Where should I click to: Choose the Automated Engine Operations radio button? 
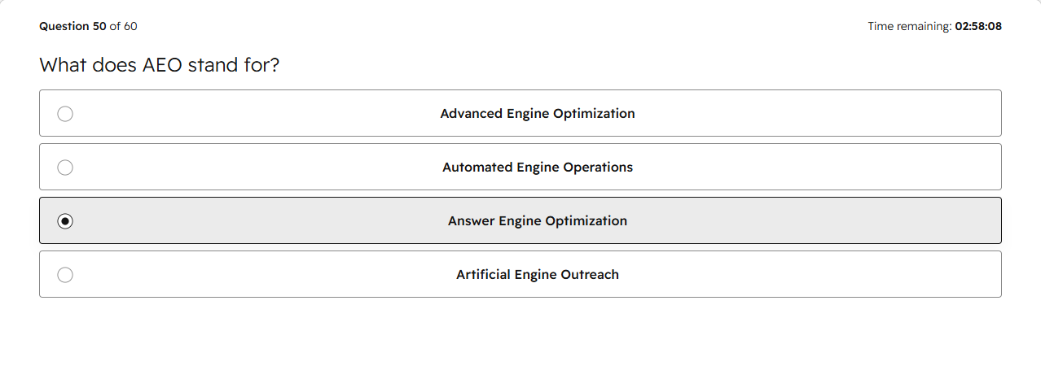tap(65, 168)
